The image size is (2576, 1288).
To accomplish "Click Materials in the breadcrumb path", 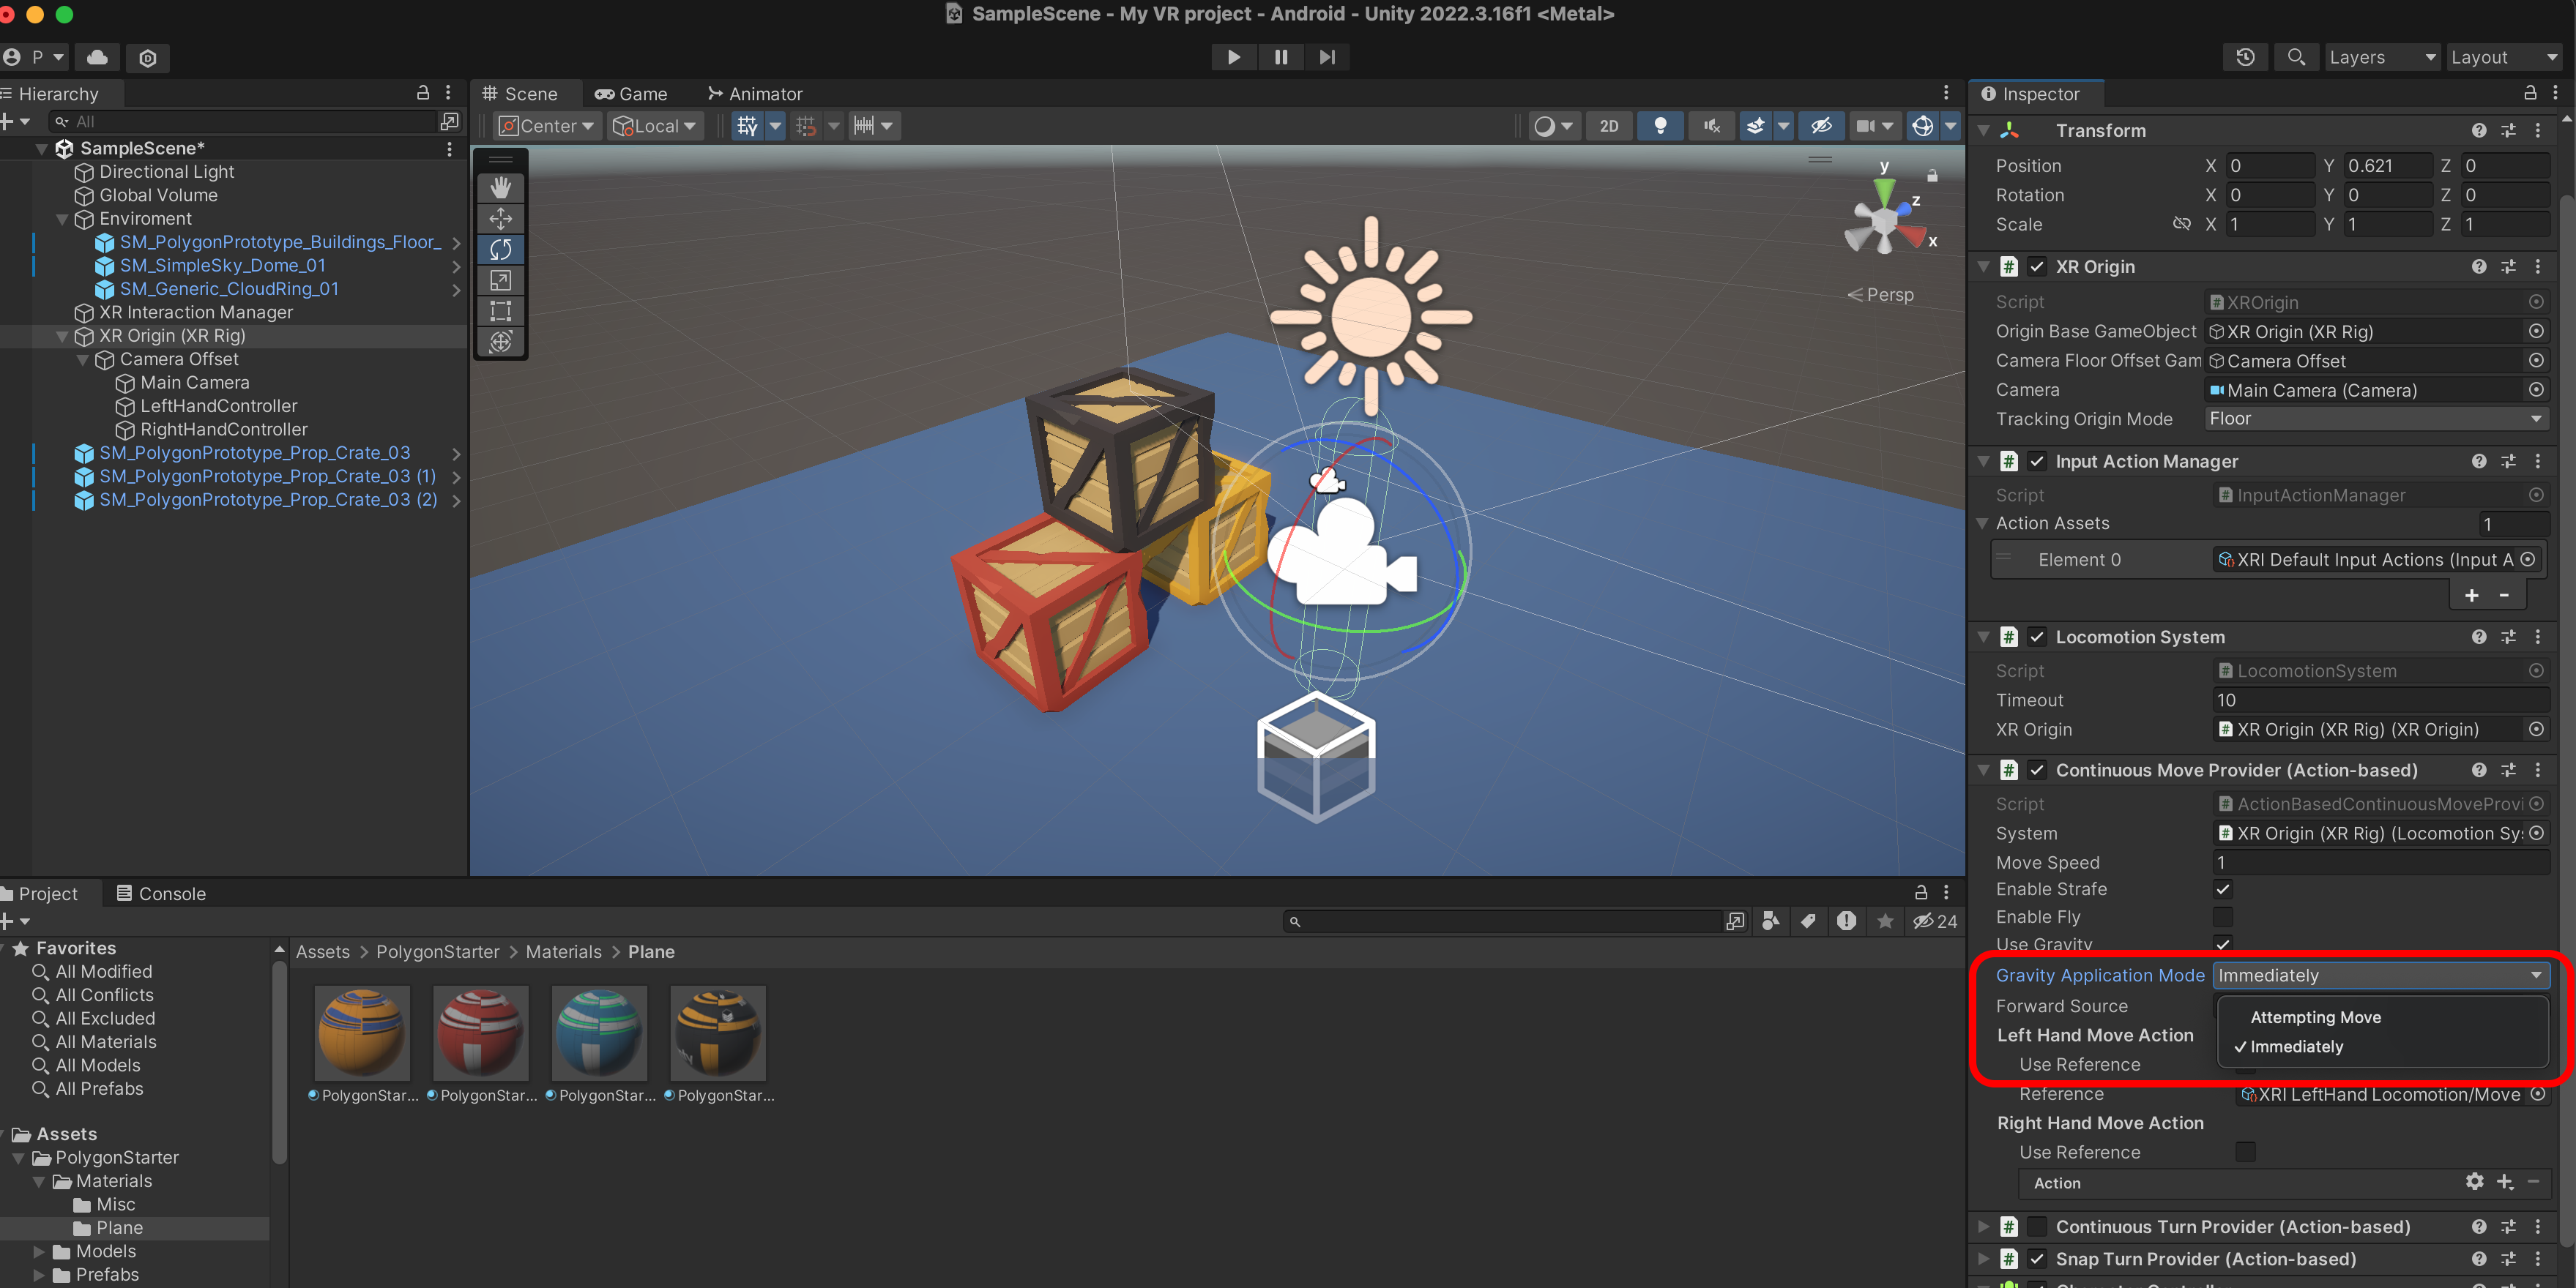I will pos(563,951).
